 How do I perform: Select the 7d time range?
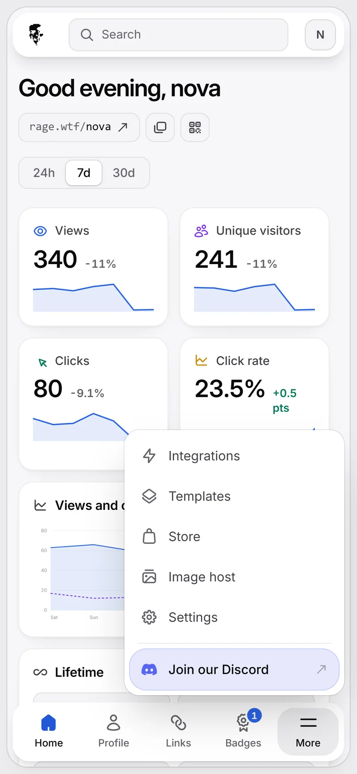(84, 173)
